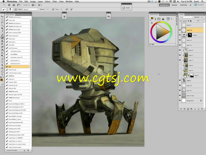The height and width of the screenshot is (155, 206).
Task: Hide the Background layer
Action: 180,100
